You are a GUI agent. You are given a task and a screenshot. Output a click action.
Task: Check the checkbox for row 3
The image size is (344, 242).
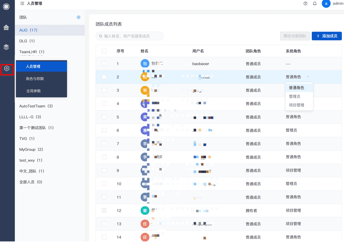pos(104,90)
